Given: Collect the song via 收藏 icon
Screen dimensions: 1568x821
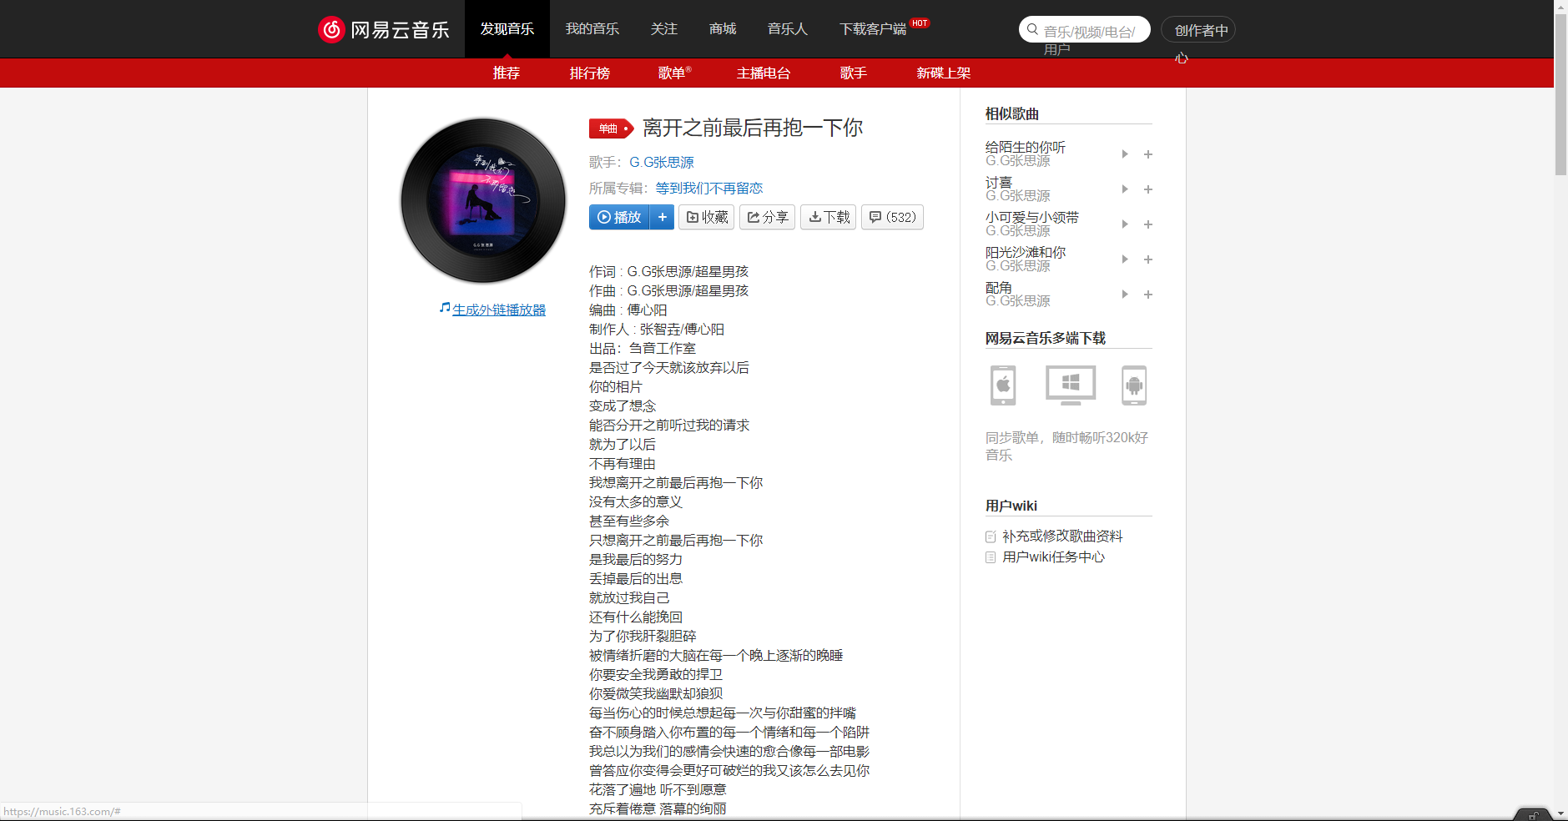Looking at the screenshot, I should coord(706,217).
